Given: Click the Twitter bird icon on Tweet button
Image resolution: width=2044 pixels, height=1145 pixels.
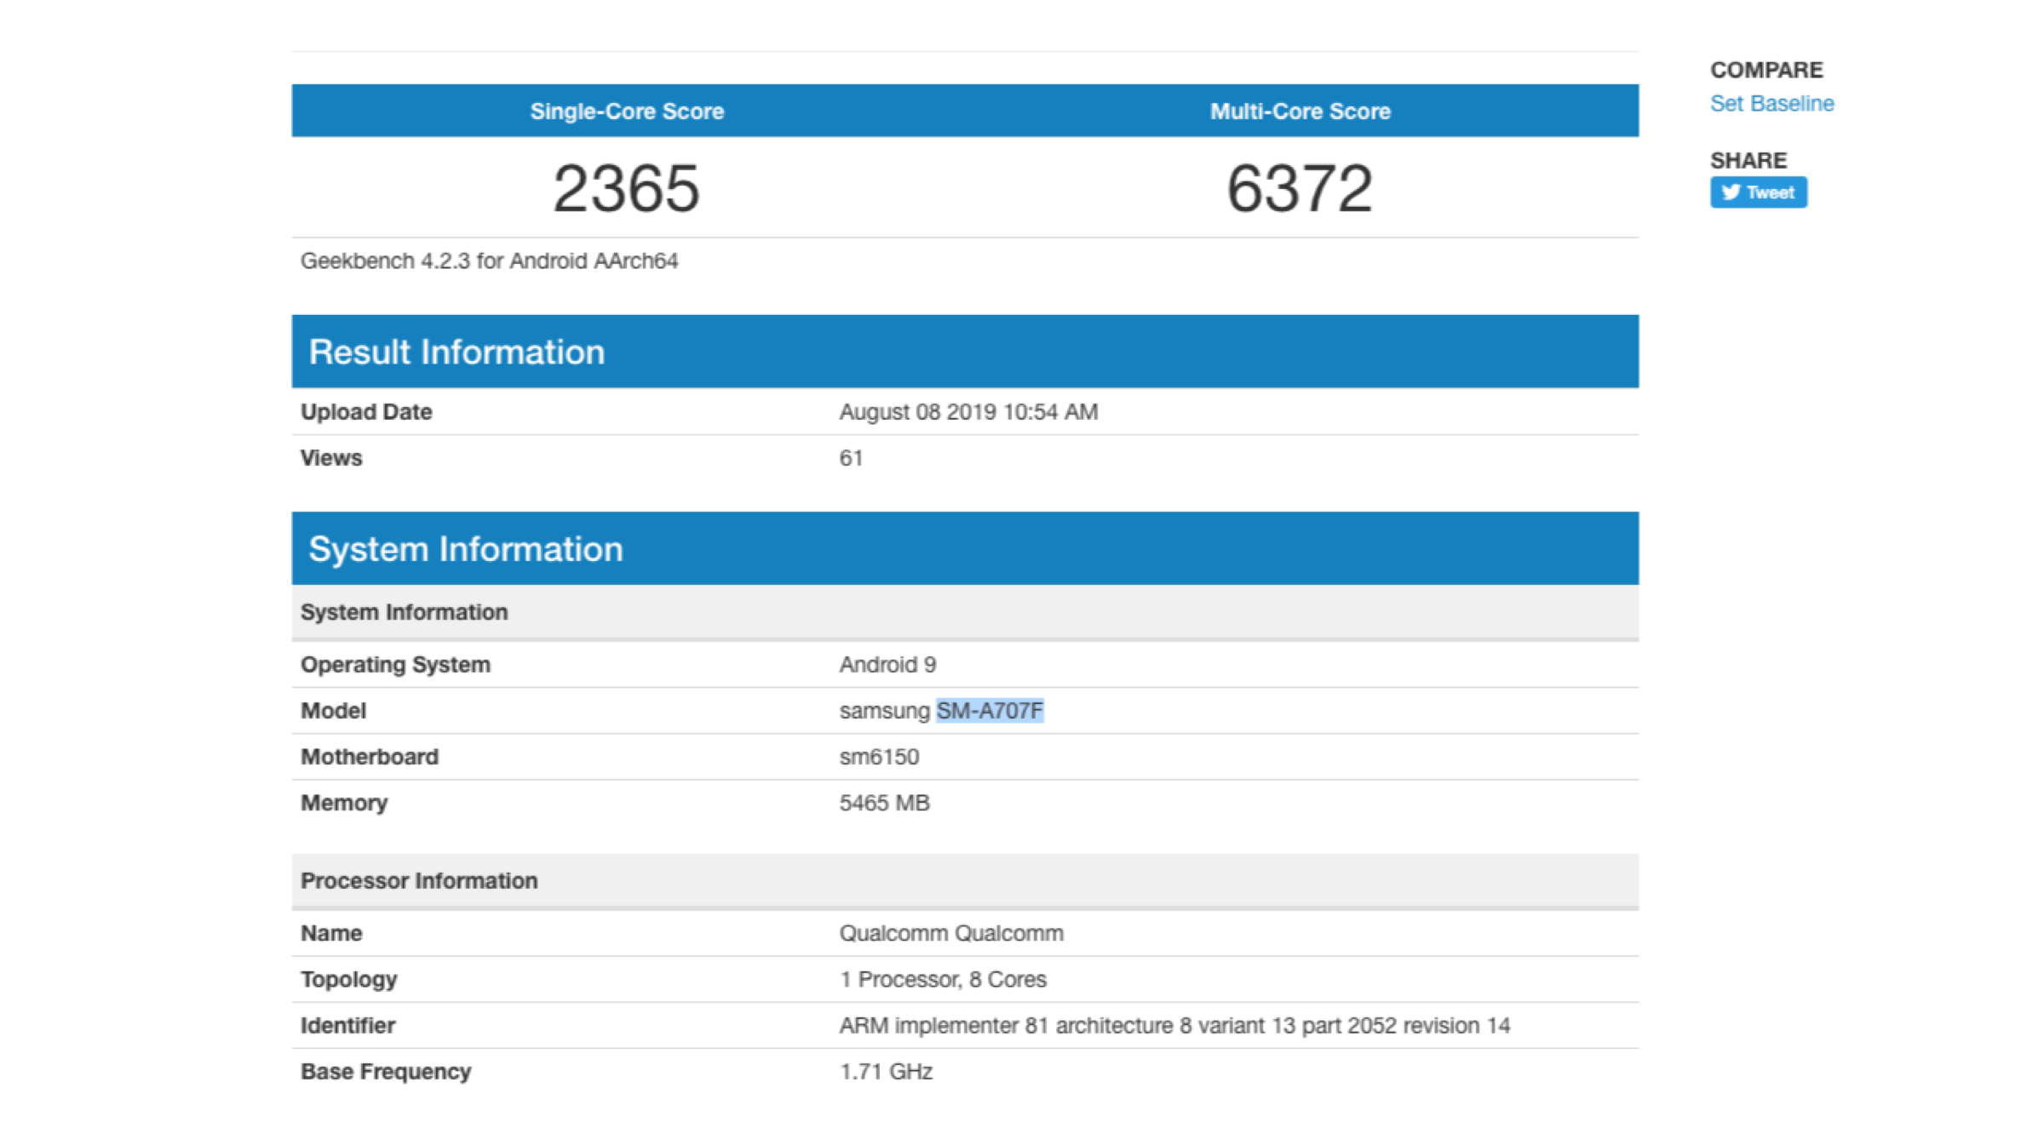Looking at the screenshot, I should 1730,192.
